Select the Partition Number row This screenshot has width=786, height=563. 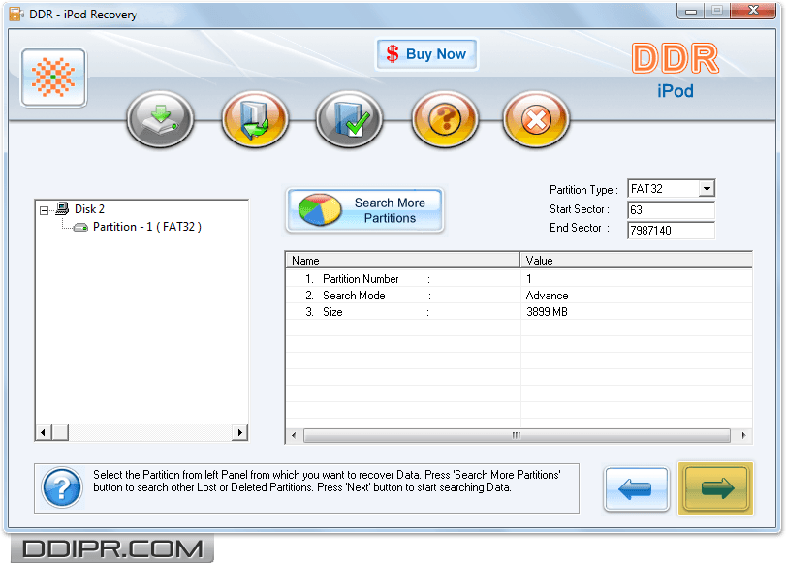coord(519,279)
